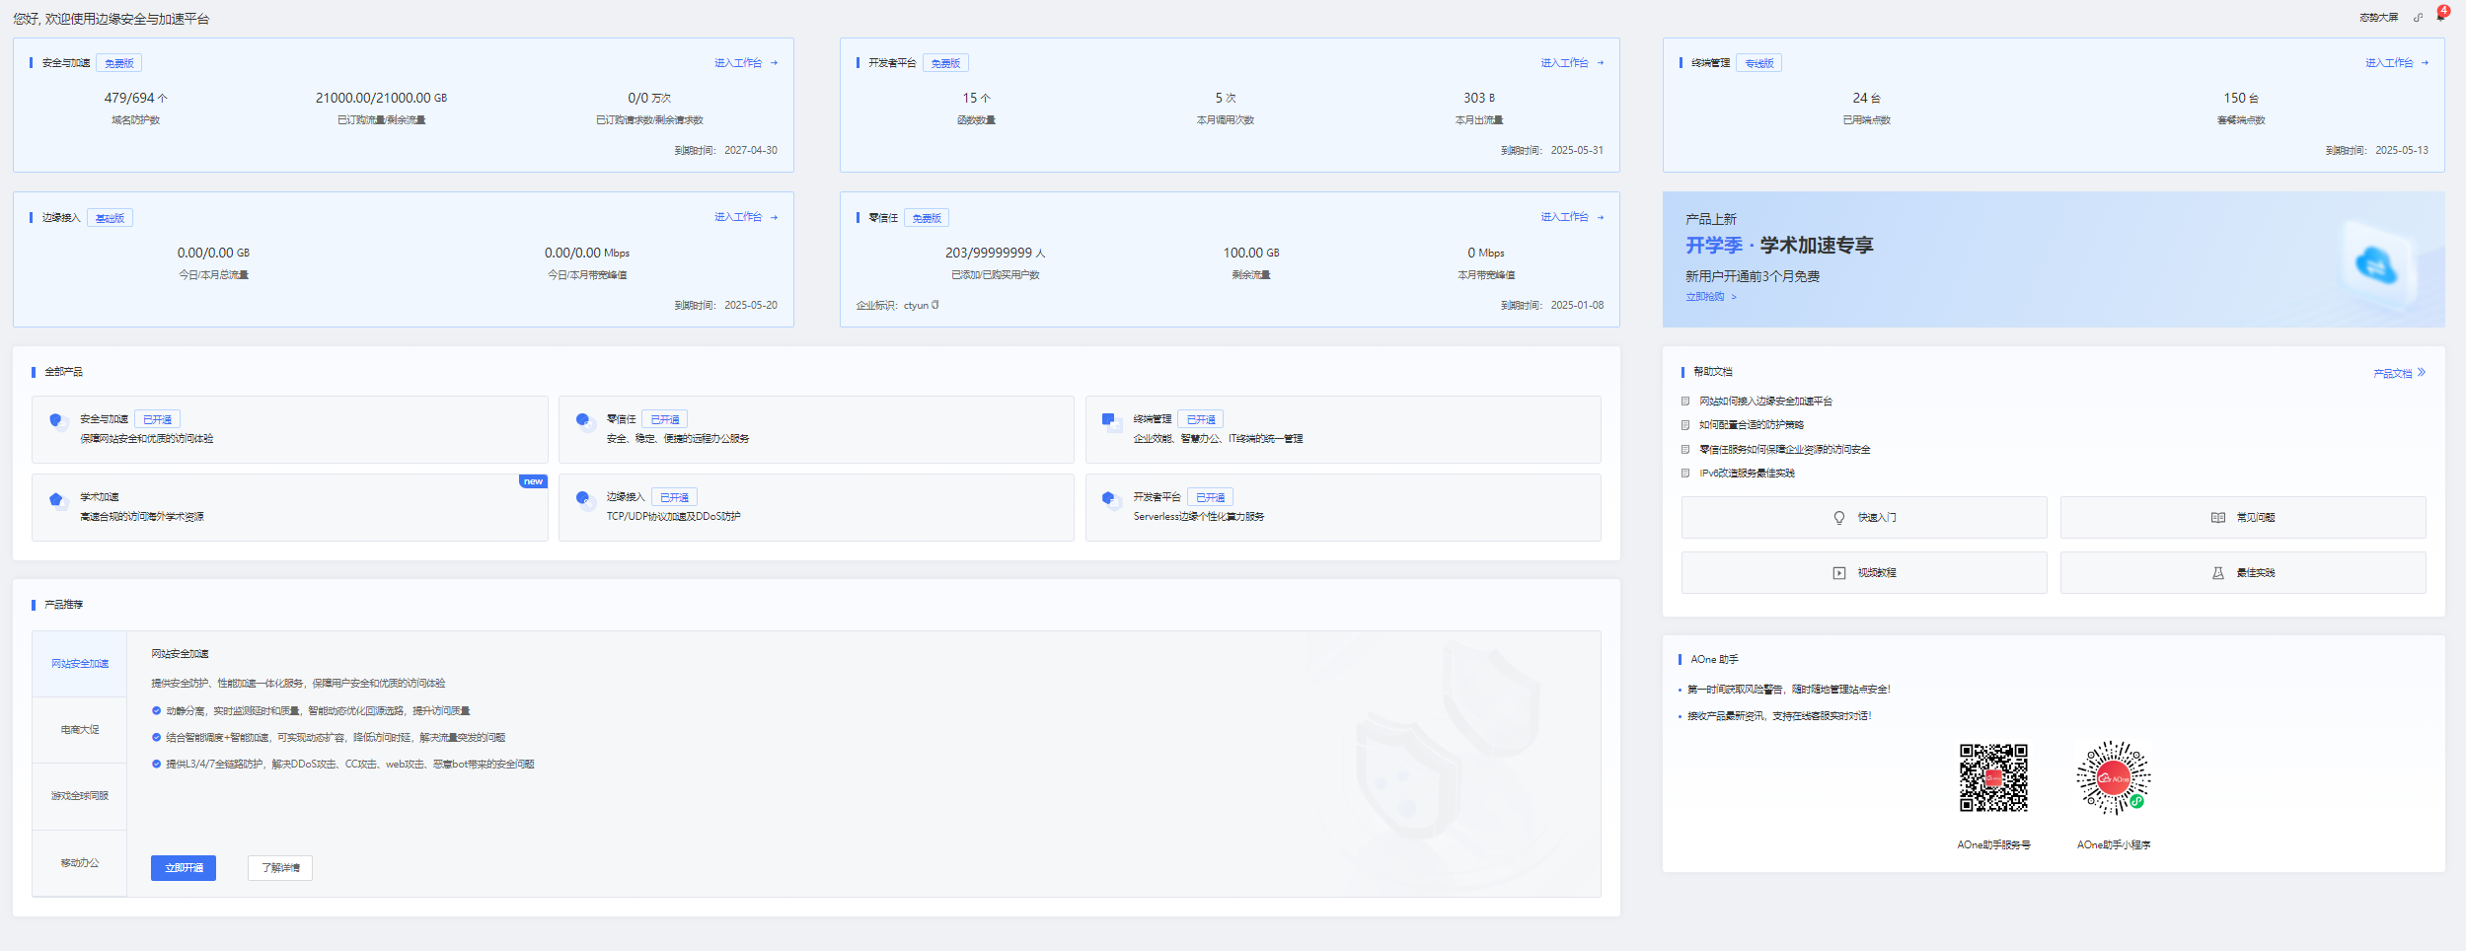Open help doc IPv6改造服务最佳实践

click(1747, 474)
